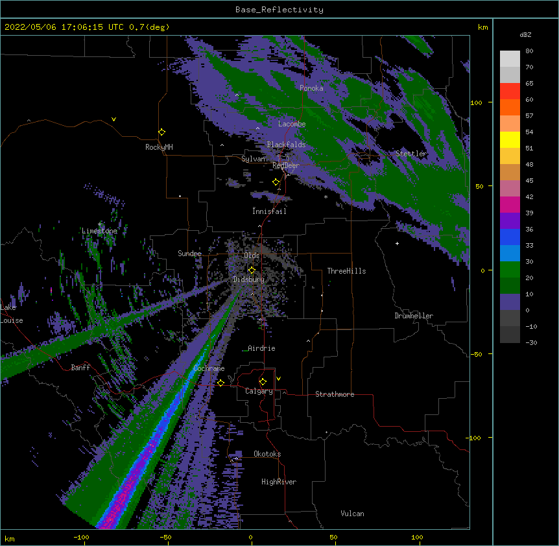
Task: Click the km unit label at the bottom left
Action: coord(10,538)
